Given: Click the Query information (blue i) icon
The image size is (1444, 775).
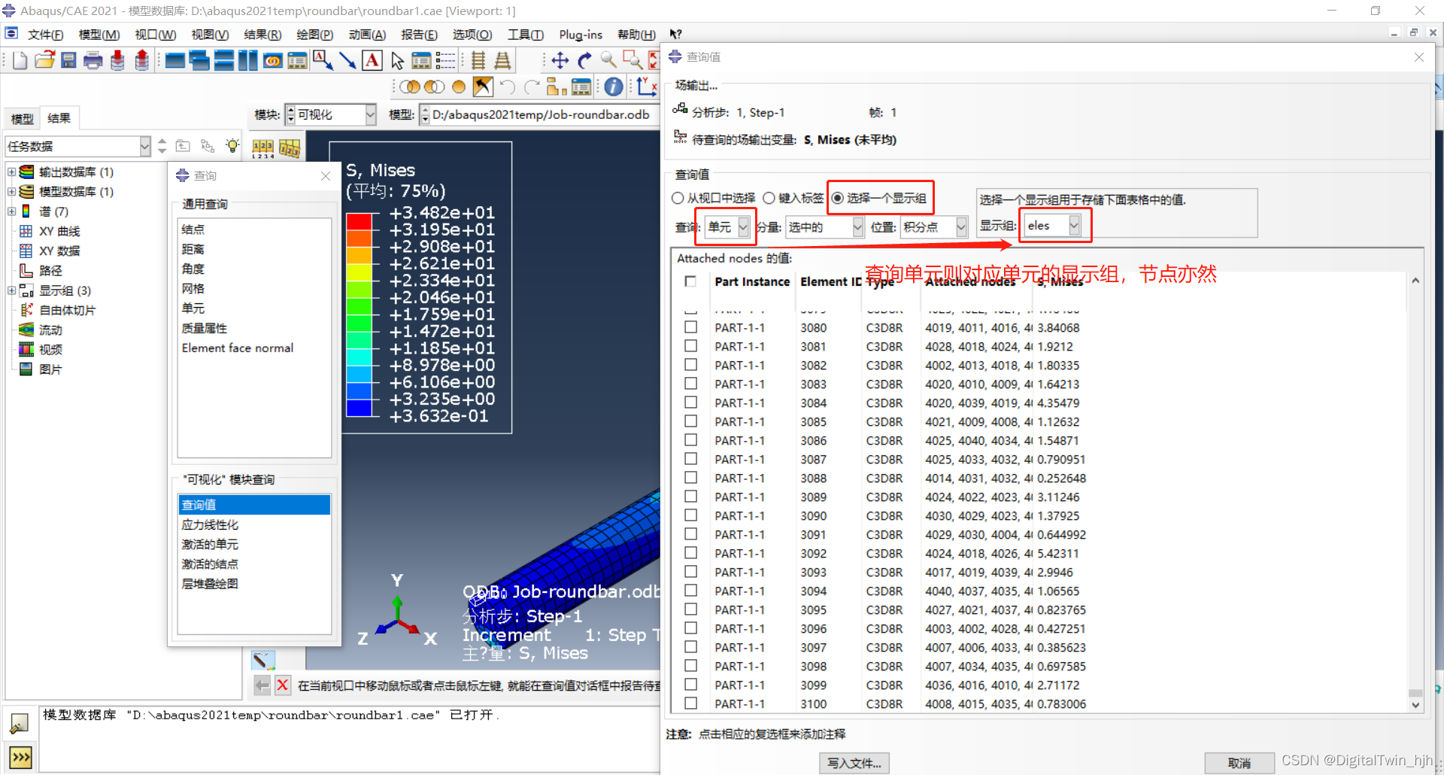Looking at the screenshot, I should [x=614, y=87].
